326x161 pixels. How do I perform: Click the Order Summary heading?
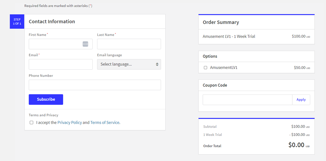click(221, 22)
